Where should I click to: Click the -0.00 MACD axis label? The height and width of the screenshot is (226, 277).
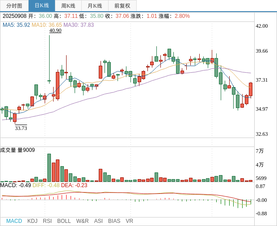(x=261, y=200)
